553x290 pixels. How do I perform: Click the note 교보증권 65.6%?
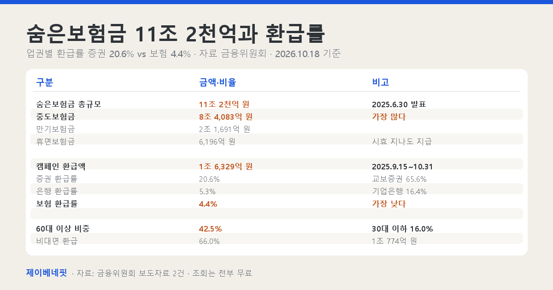(x=399, y=179)
